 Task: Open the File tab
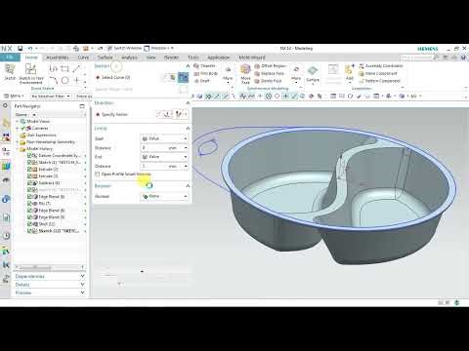point(10,58)
